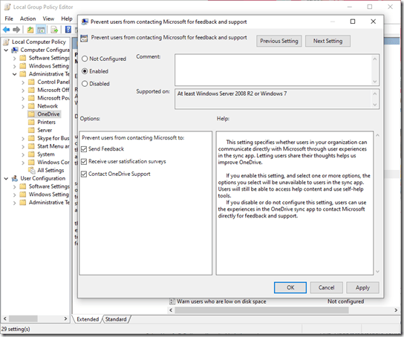Toggle Contact OneDrive Support checkbox
Viewport: 404px width, 337px height.
(x=84, y=174)
